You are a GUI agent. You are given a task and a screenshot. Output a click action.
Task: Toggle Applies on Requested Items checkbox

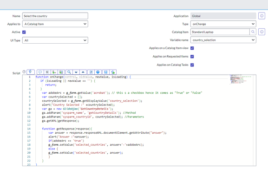coord(192,57)
